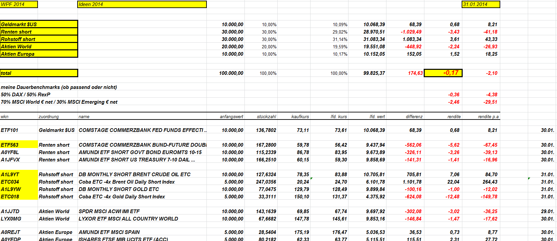Viewport: 557px width, 241px height.
Task: Click the yellow 'total' row label
Action: pyautogui.click(x=39, y=73)
